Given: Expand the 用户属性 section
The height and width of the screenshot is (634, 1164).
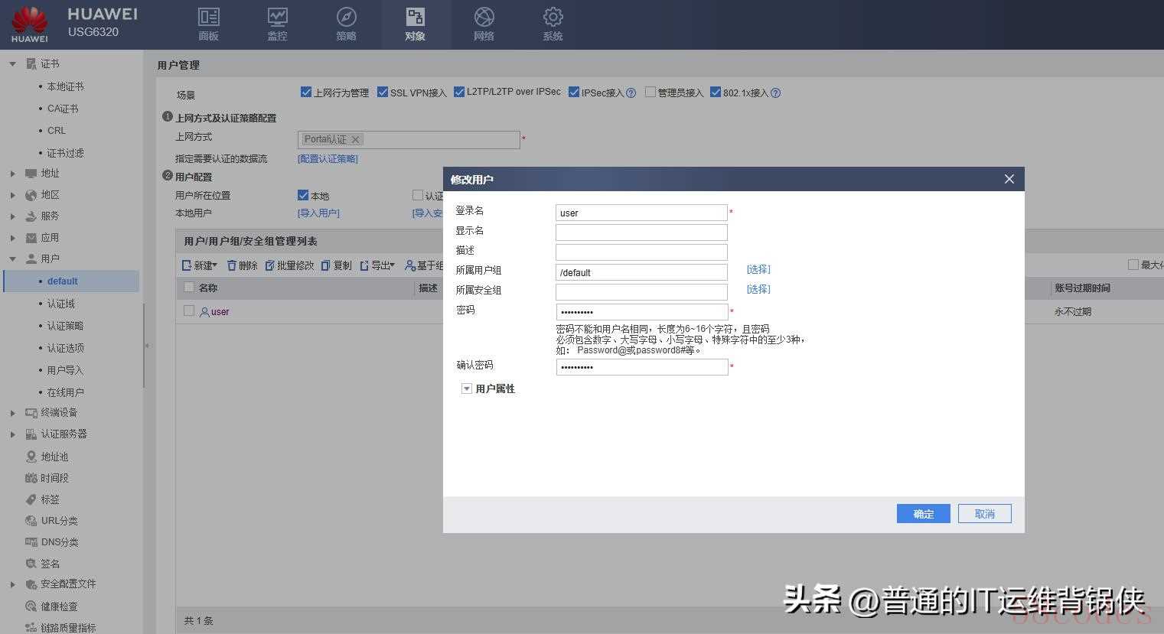Looking at the screenshot, I should 466,389.
